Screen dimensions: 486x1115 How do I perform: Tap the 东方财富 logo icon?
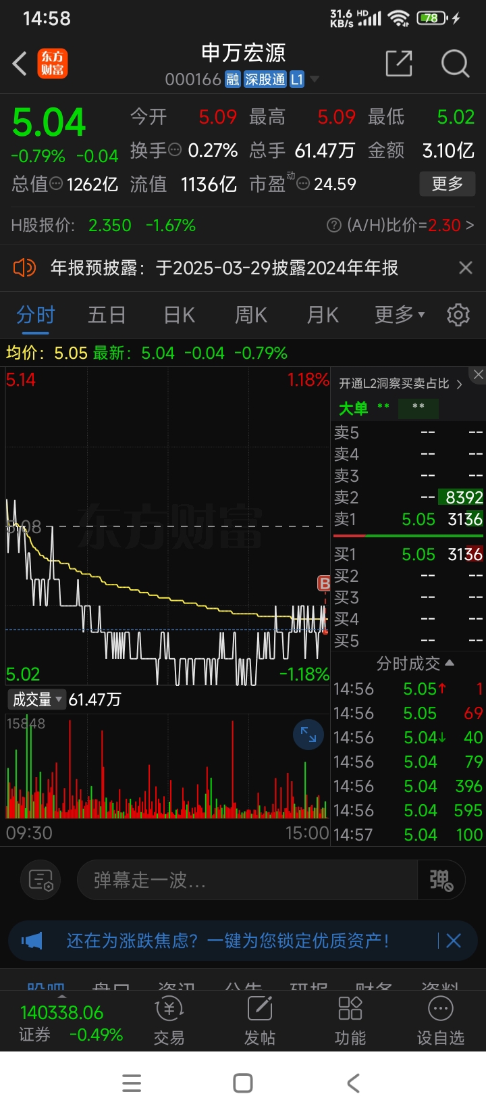tap(53, 64)
